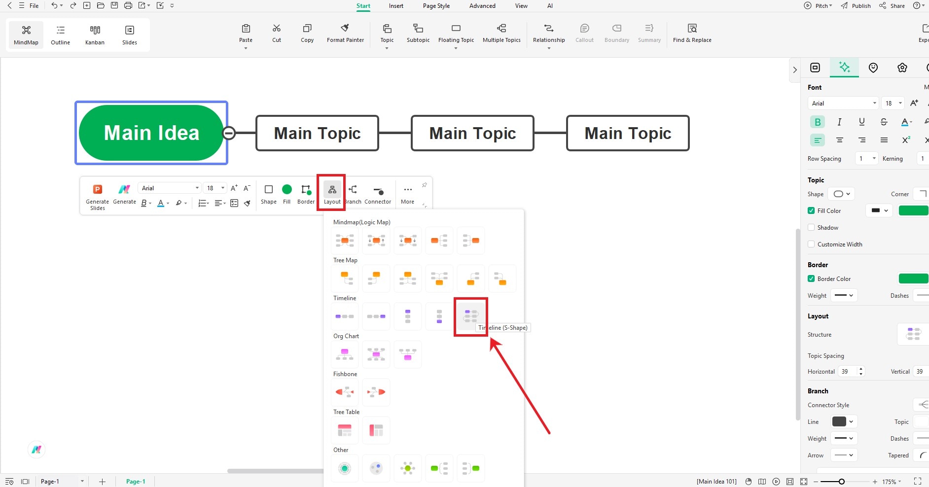
Task: Toggle Italic in the Font panel
Action: [x=839, y=122]
